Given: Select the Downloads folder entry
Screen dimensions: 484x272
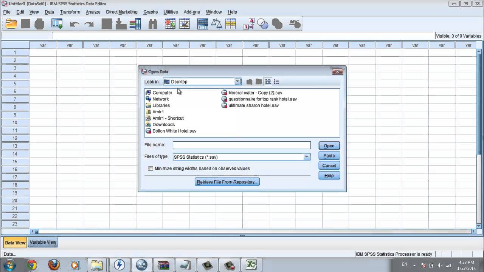Looking at the screenshot, I should tap(160, 125).
